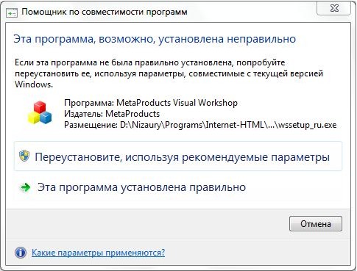Click empty gray area left of Отмена
Viewport: 357px width, 271px height.
tap(147, 224)
